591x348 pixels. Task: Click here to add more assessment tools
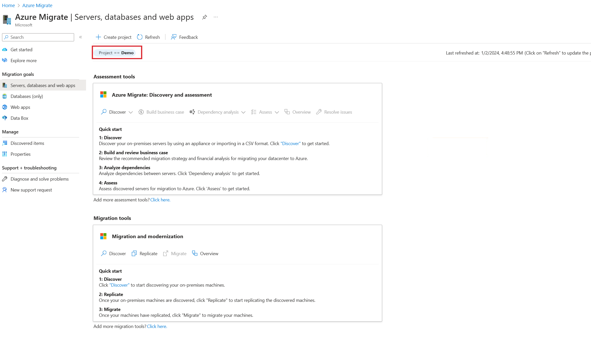(x=160, y=200)
